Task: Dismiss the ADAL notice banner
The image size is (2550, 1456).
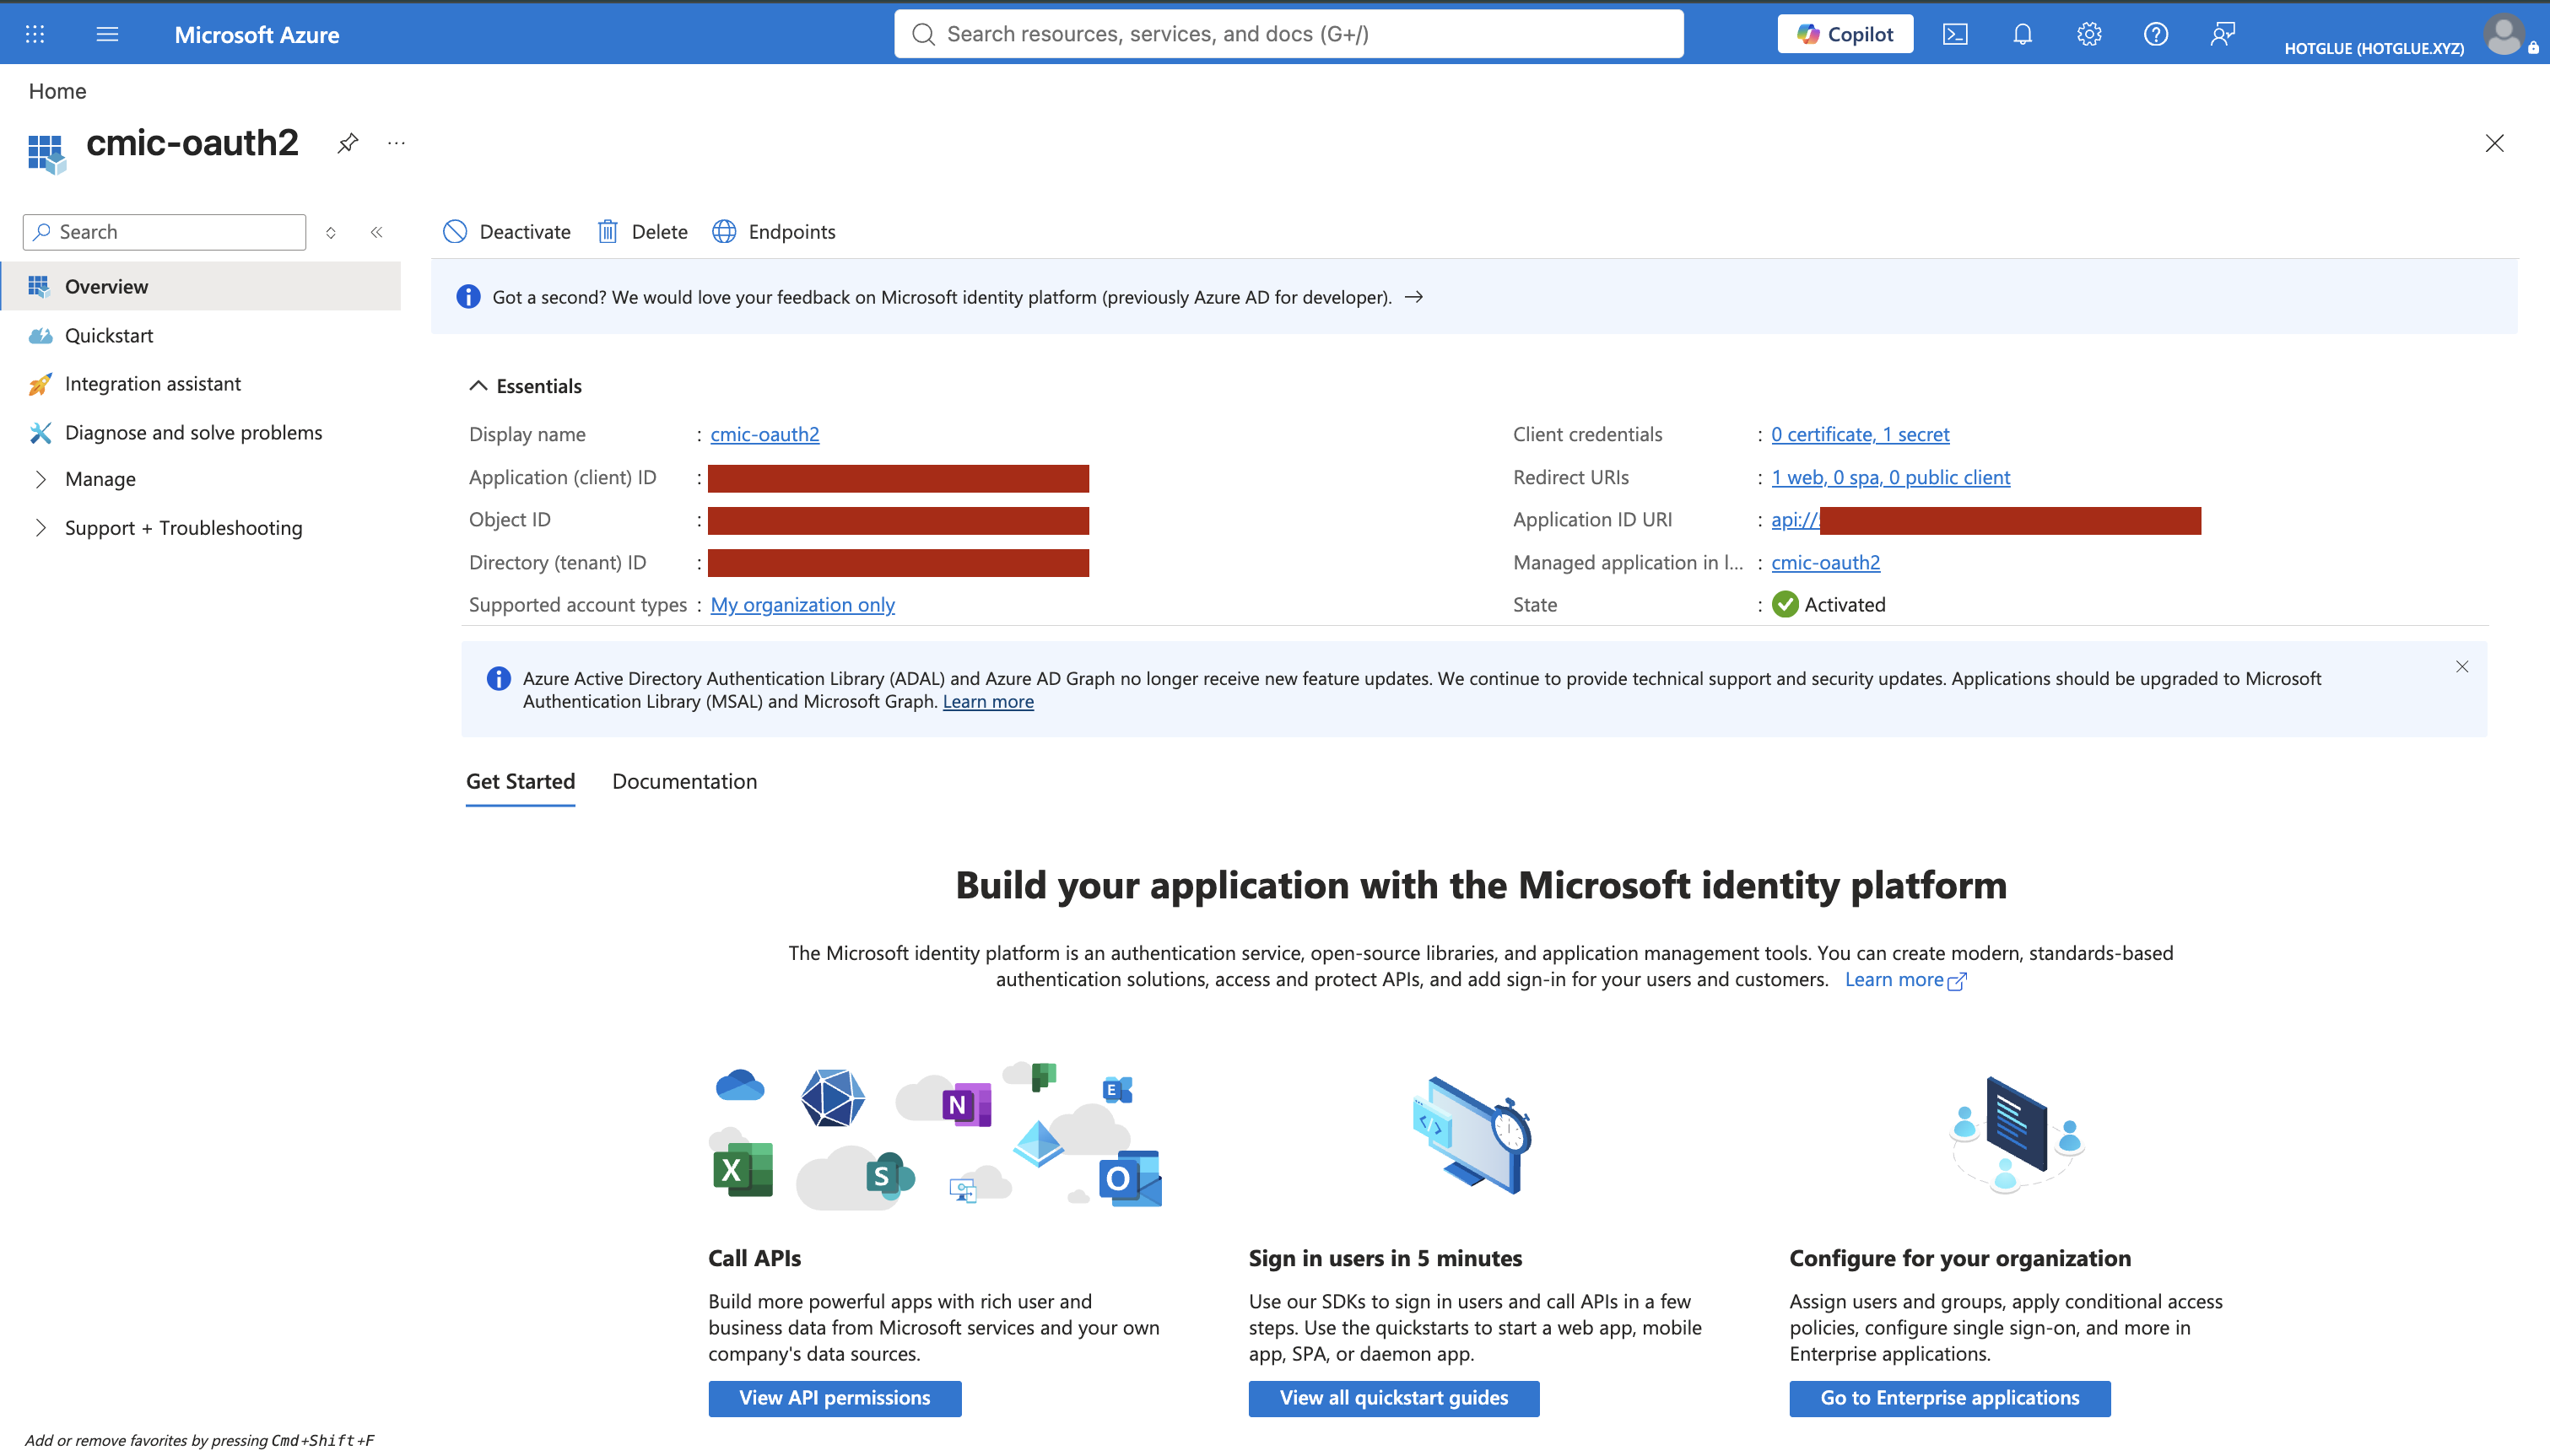Action: [x=2462, y=667]
